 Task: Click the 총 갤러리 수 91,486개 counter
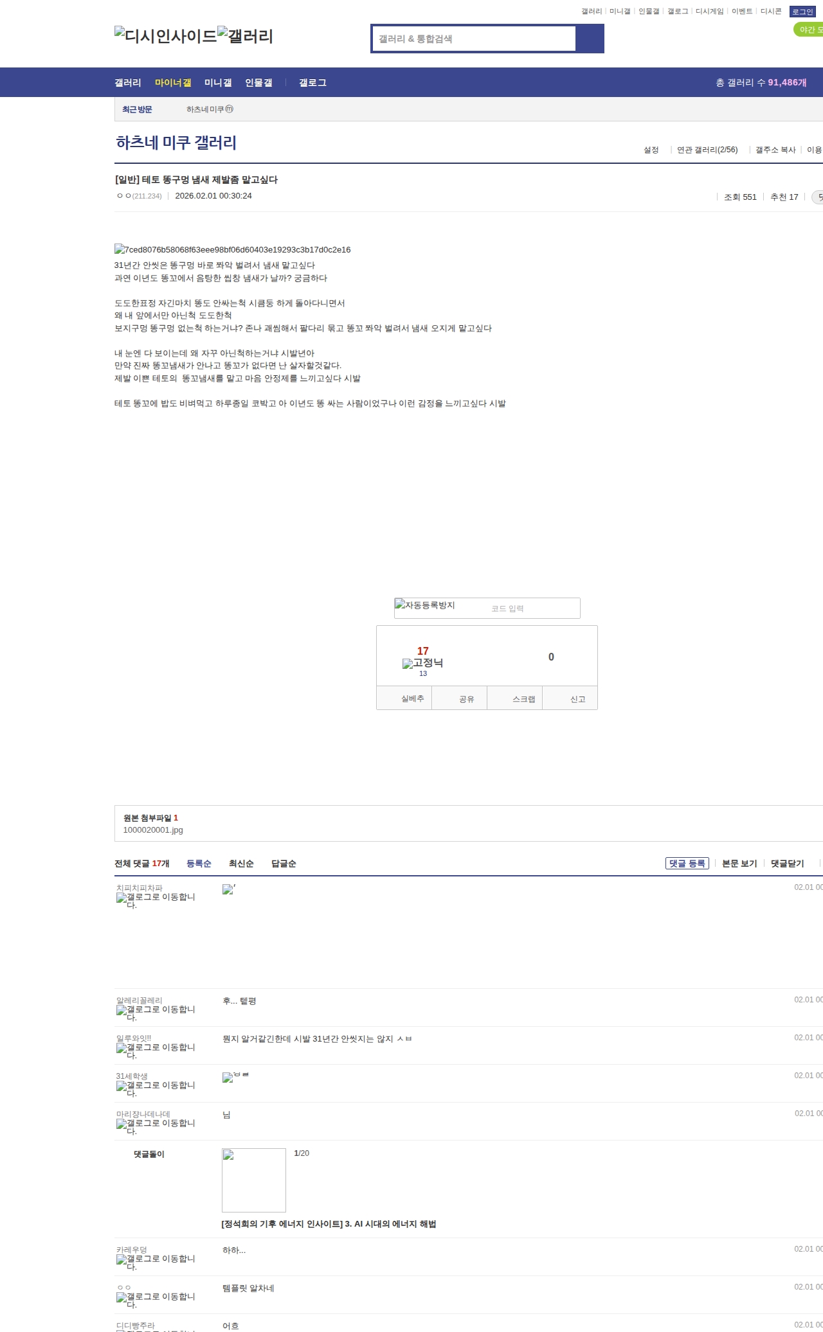point(761,82)
